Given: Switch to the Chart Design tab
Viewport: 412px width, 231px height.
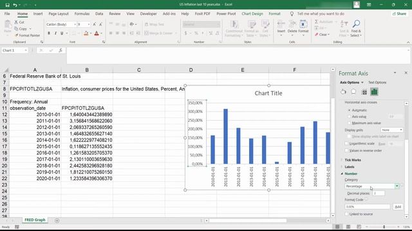Looking at the screenshot, I should tap(252, 13).
